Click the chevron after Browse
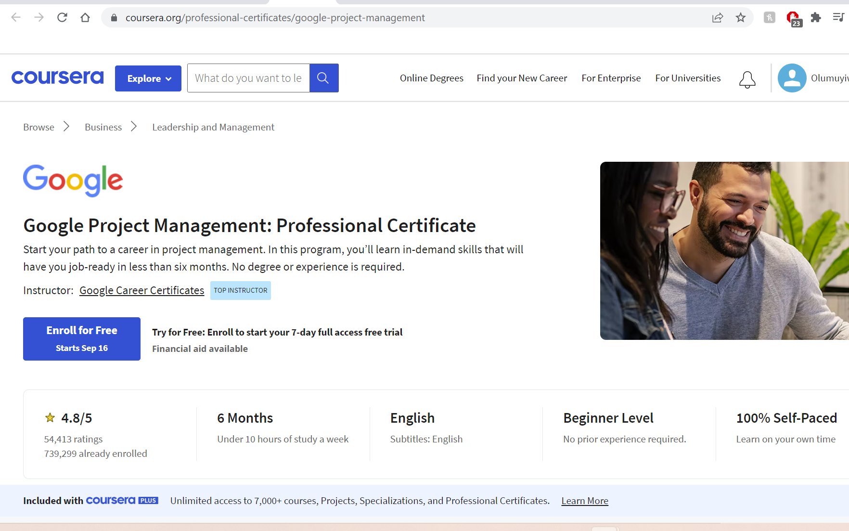The width and height of the screenshot is (849, 531). click(x=66, y=127)
